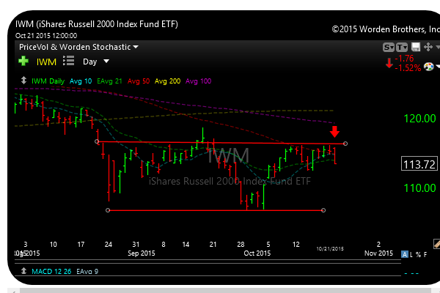
Task: Select the ruler drawing tool icon
Action: point(436,244)
